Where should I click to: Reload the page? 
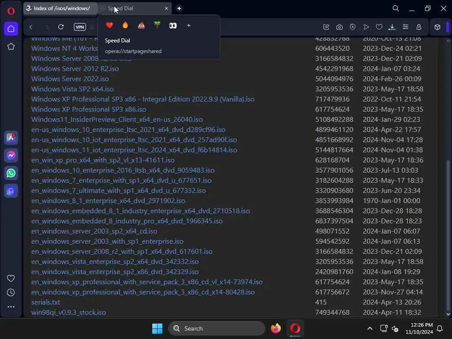coord(61,27)
